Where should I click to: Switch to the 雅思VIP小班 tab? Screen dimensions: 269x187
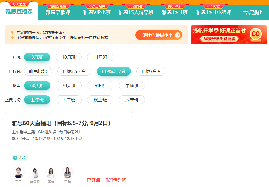click(x=97, y=12)
